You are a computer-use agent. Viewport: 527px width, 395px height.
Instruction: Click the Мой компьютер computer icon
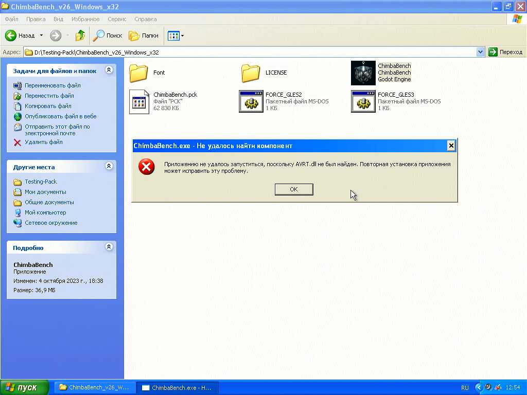click(17, 213)
